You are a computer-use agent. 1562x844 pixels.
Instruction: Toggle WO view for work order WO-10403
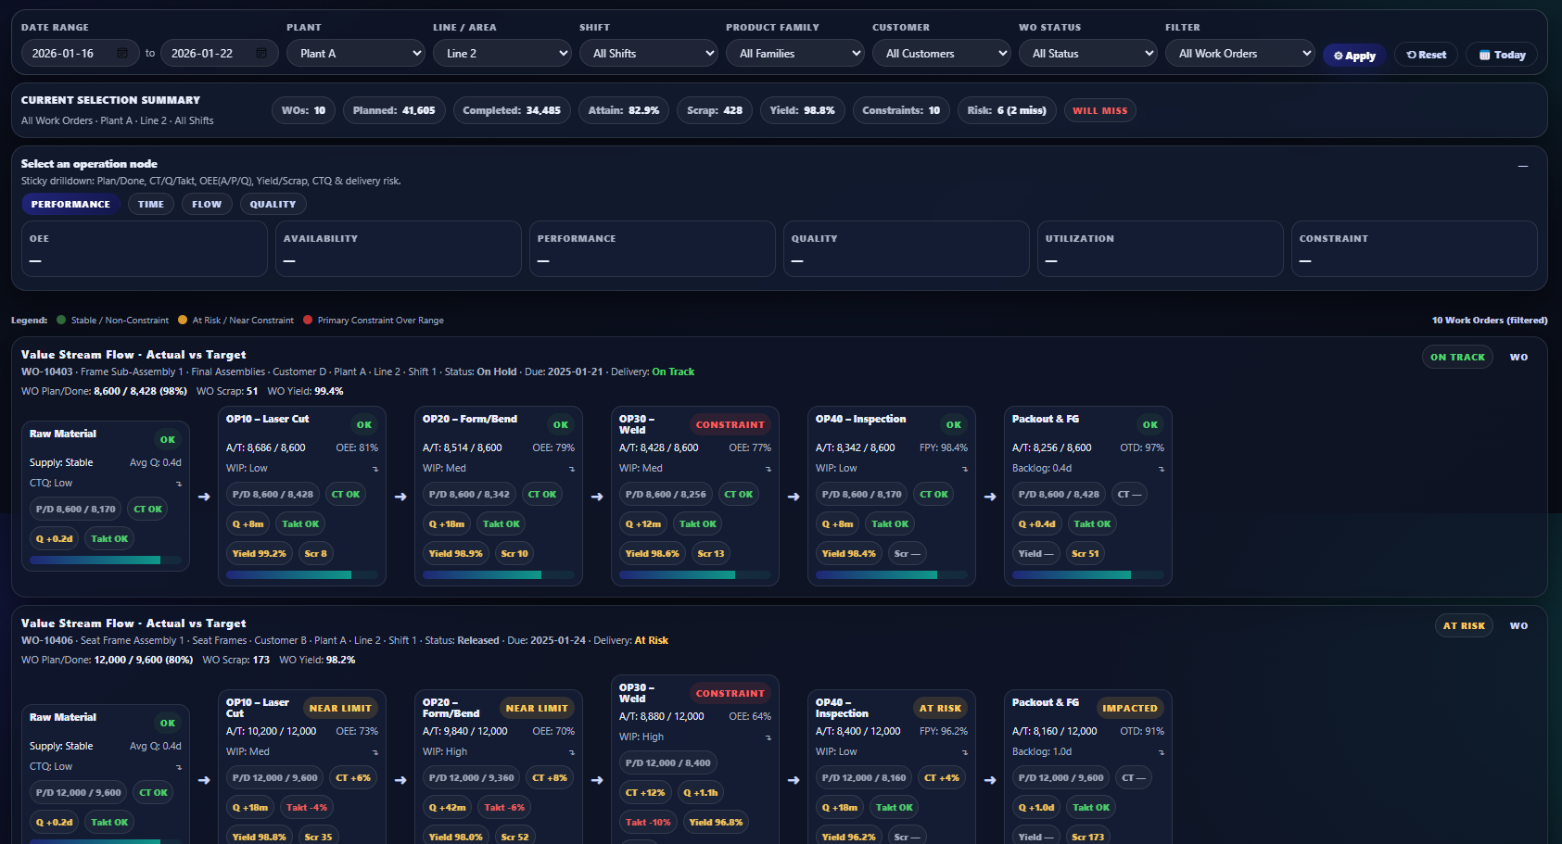tap(1518, 356)
